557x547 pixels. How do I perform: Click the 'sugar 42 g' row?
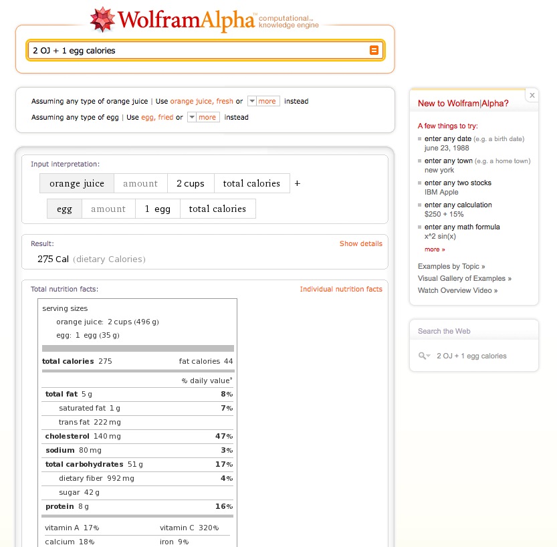(x=138, y=492)
